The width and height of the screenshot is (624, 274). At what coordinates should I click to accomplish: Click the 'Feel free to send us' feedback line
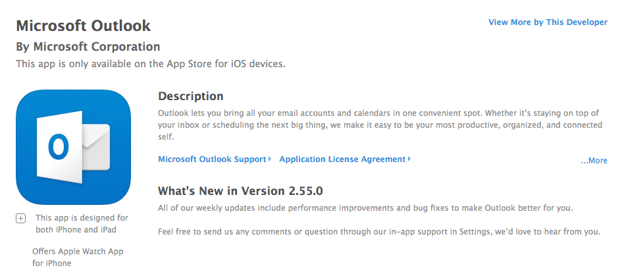coord(379,231)
